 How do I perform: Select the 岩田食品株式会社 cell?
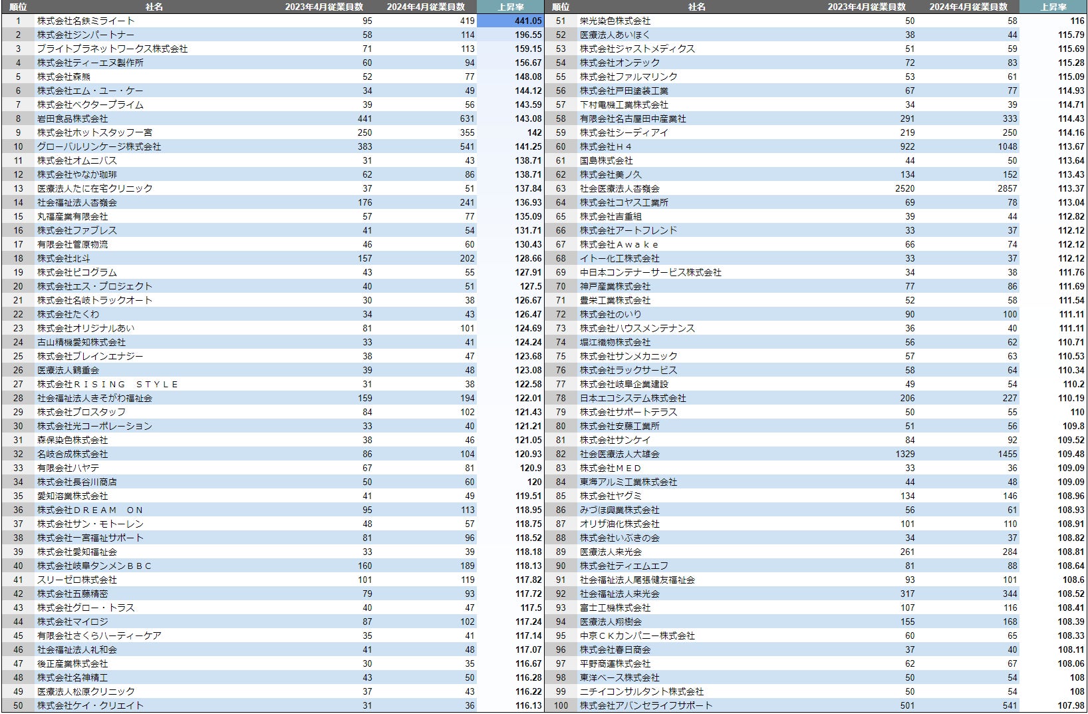point(72,118)
